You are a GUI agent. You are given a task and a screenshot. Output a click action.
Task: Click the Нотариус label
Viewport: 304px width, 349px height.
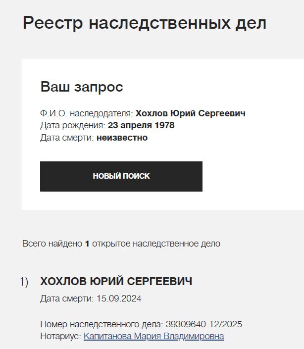60,336
